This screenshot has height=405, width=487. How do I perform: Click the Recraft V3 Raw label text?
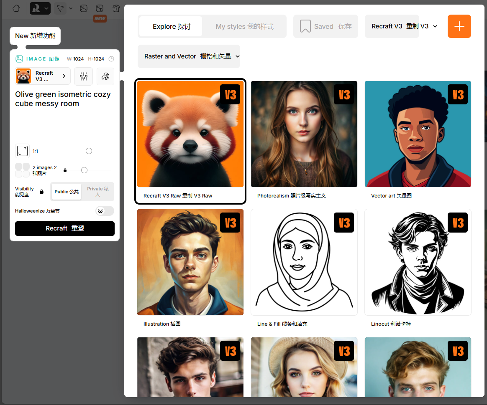click(x=178, y=196)
